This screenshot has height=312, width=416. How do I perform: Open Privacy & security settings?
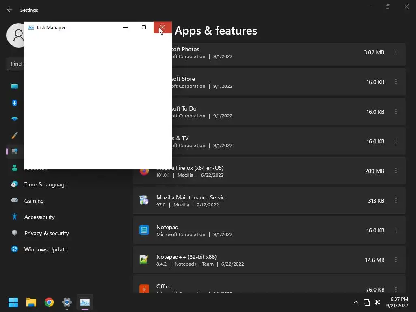[x=46, y=233]
